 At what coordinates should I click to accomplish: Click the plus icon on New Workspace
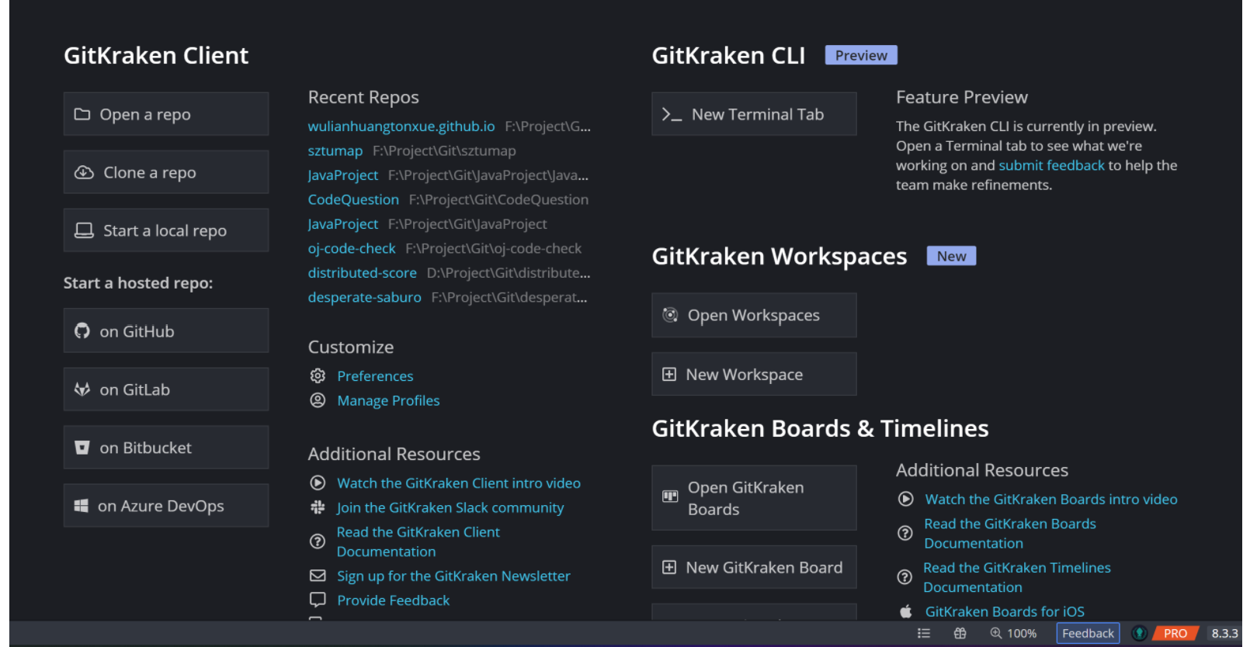(669, 375)
